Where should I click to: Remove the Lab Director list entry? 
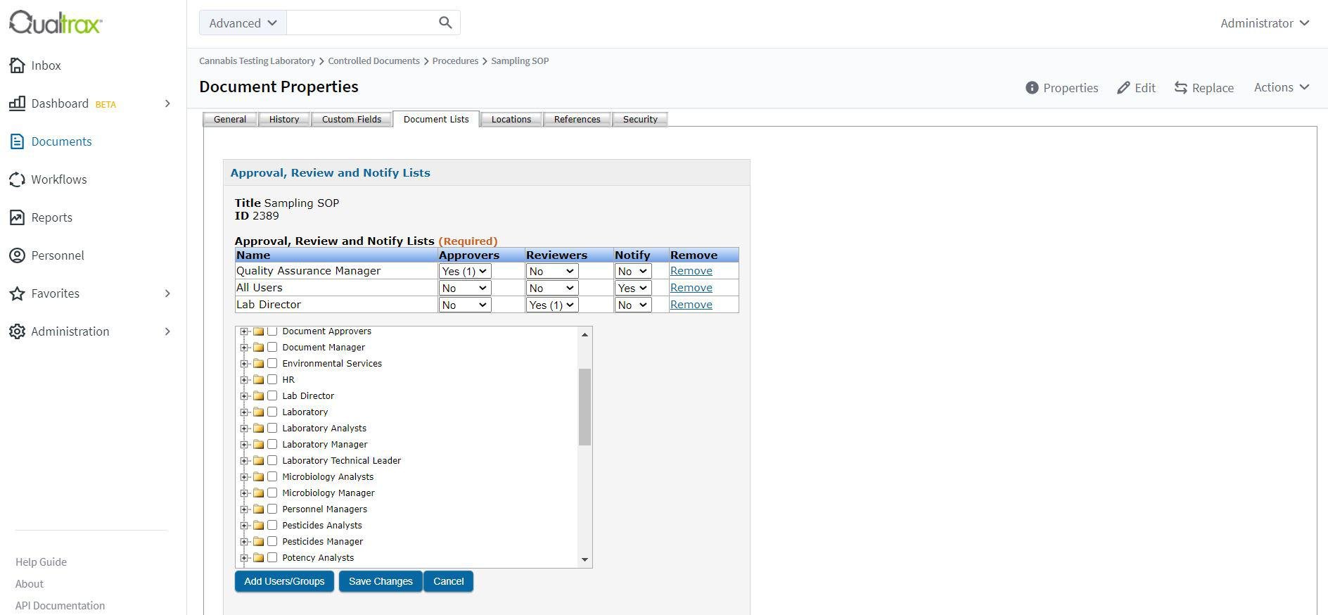(691, 305)
